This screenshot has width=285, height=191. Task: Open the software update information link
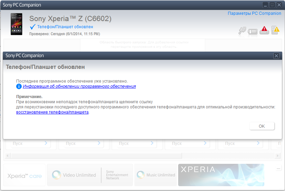[x=79, y=86]
